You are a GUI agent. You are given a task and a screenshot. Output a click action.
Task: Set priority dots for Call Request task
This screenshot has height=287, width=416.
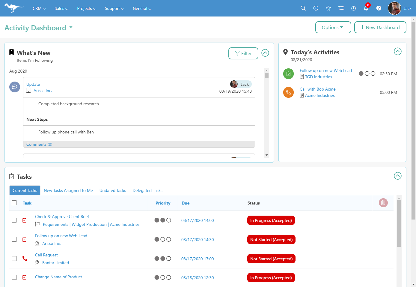click(x=163, y=259)
